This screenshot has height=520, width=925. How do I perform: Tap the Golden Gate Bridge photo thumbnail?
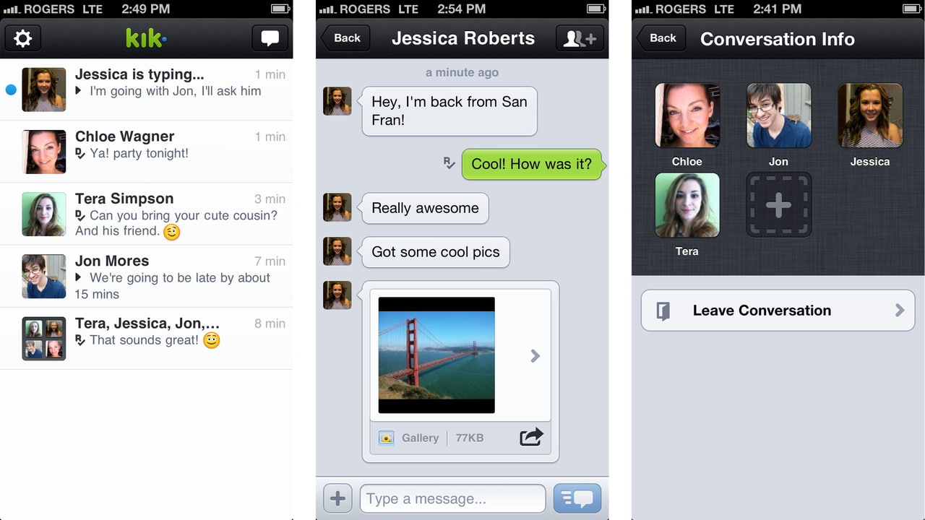pyautogui.click(x=436, y=354)
